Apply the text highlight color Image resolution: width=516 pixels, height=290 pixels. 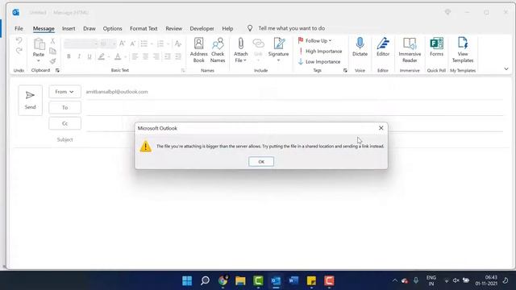click(x=102, y=56)
